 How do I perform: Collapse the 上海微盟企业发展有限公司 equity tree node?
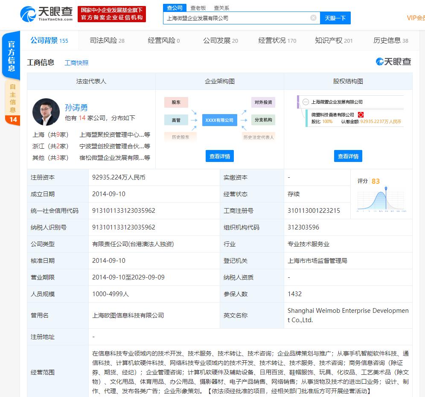306,102
